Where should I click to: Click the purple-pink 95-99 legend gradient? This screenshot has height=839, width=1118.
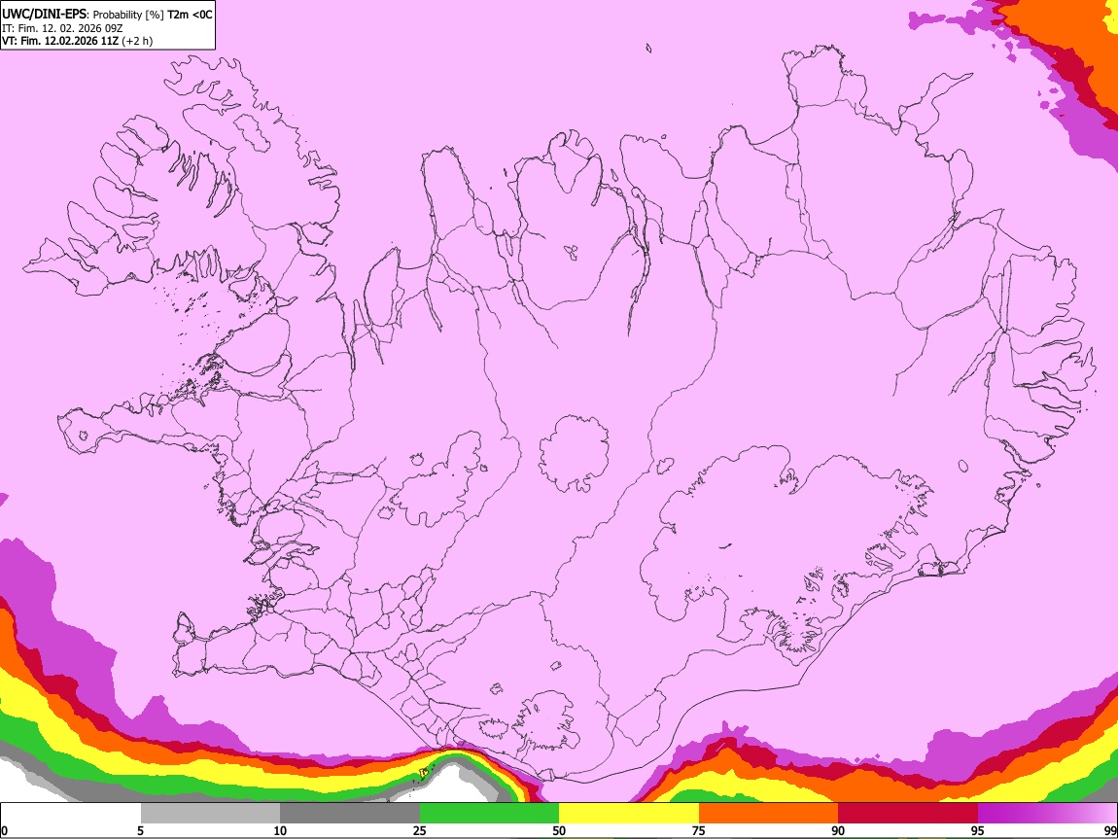point(1047,814)
